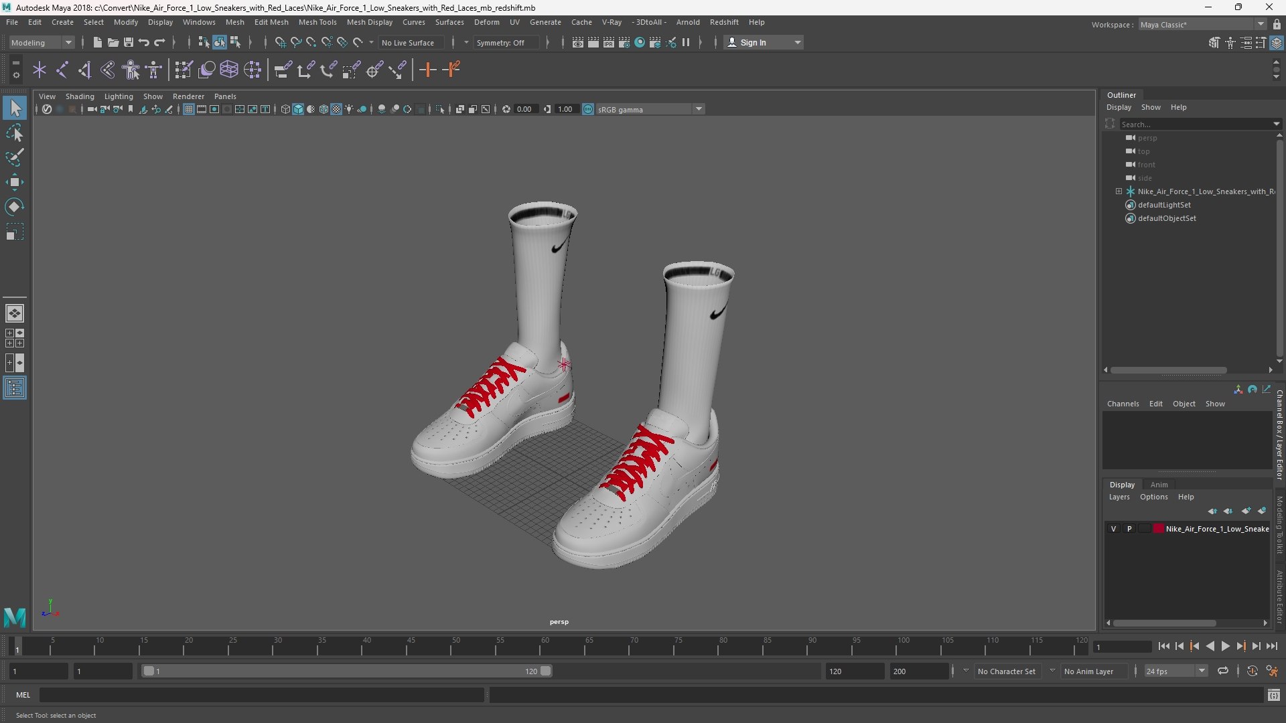This screenshot has height=723, width=1286.
Task: Save the current scene using the floppy icon
Action: tap(129, 42)
